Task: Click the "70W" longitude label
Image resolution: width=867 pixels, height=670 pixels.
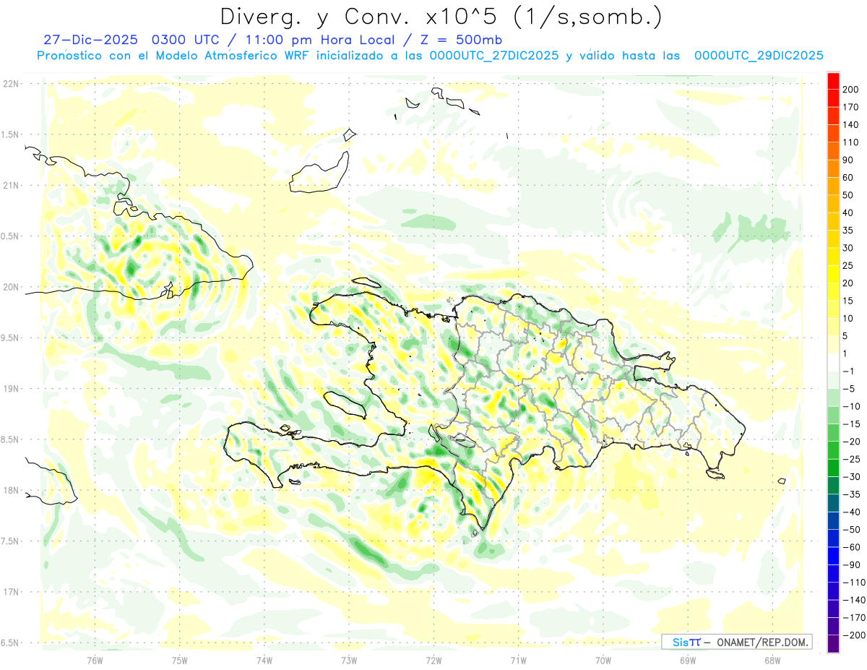Action: 603,660
